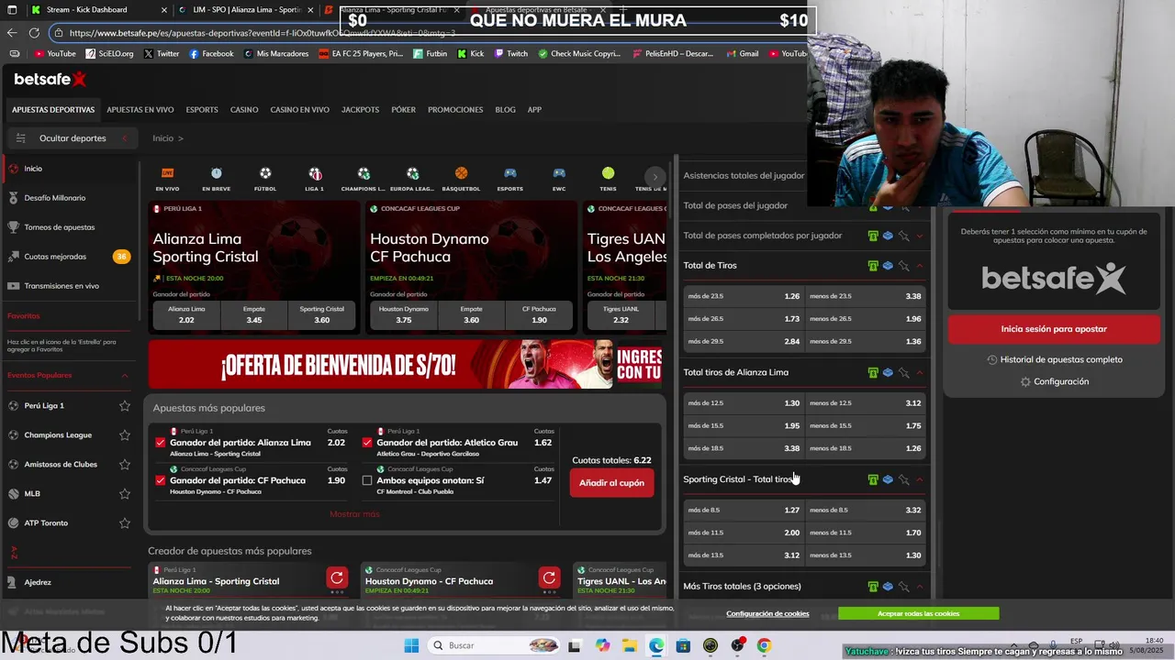
Task: Click blue icon on Sporting Cristal Total tiros row
Action: [x=888, y=479]
